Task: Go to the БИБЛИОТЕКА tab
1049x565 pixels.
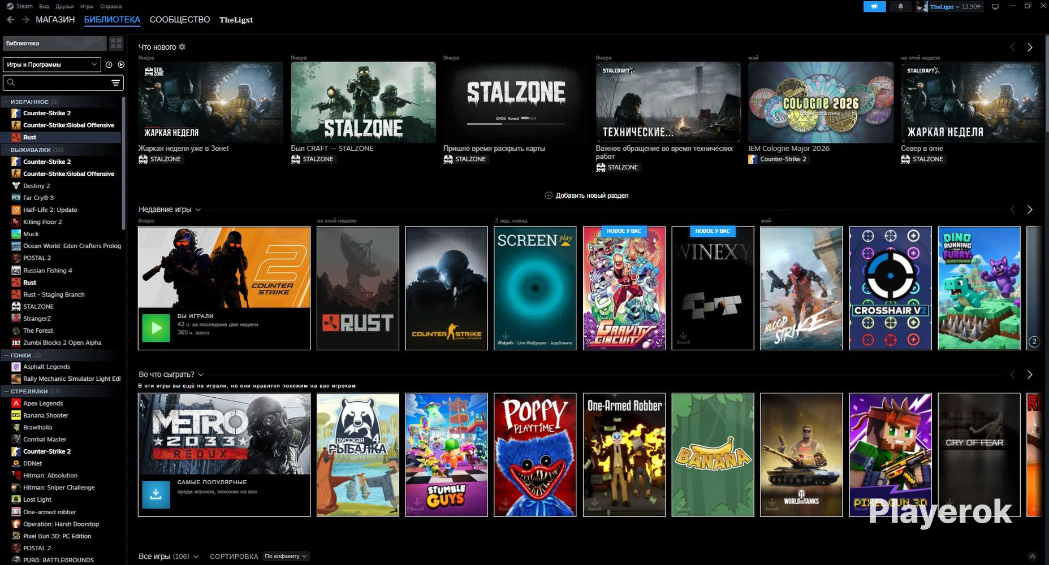Action: pyautogui.click(x=112, y=20)
